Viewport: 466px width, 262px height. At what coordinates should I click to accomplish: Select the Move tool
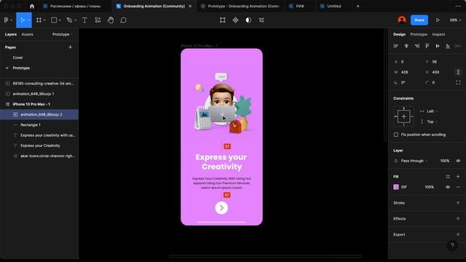point(22,20)
